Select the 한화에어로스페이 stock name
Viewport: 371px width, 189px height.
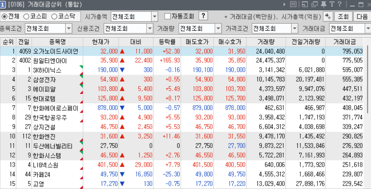[x=55, y=108]
